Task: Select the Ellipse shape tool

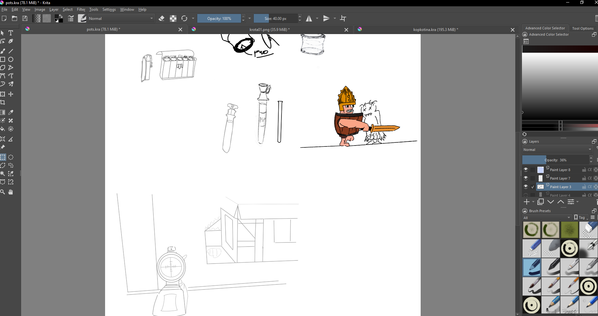Action: (11, 59)
